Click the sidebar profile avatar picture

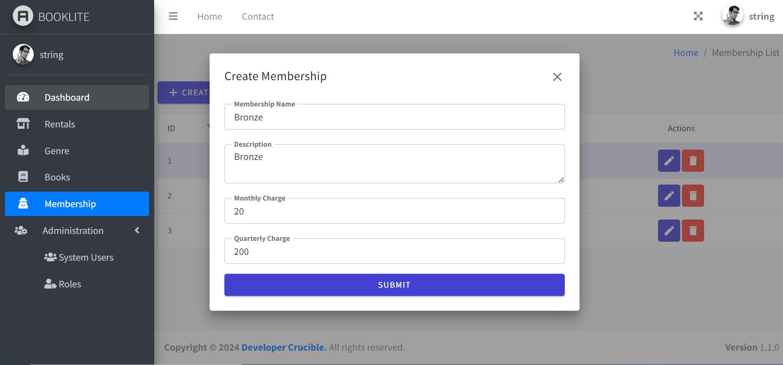click(x=23, y=54)
